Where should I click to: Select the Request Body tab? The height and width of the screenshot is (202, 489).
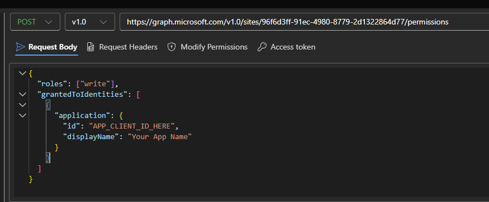tap(46, 47)
